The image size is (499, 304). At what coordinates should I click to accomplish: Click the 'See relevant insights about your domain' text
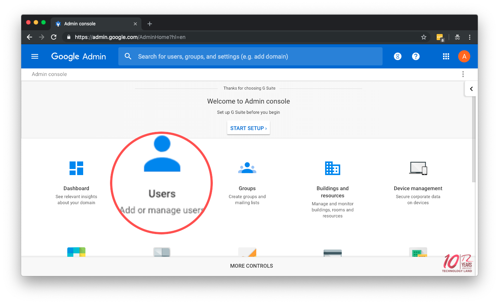76,200
